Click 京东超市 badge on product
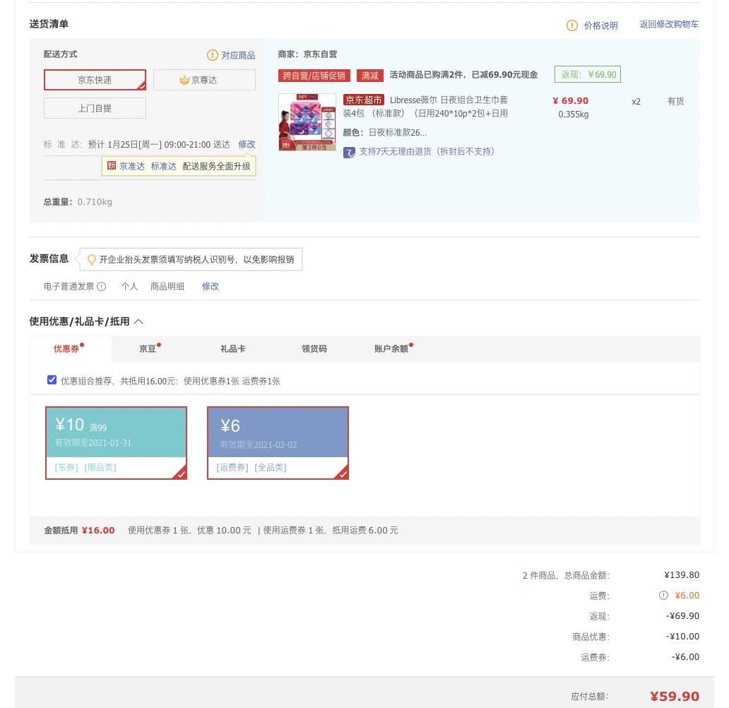Screen dimensions: 729x708 coord(364,100)
